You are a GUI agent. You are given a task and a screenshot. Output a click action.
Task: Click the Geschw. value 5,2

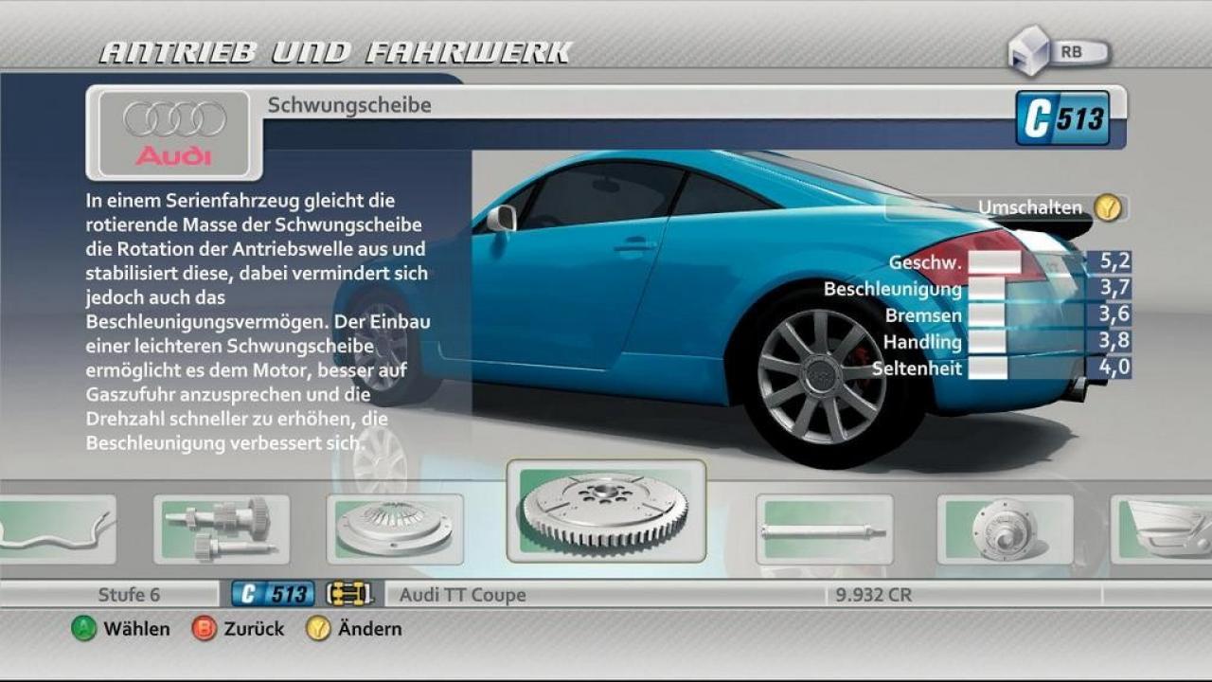(1114, 261)
